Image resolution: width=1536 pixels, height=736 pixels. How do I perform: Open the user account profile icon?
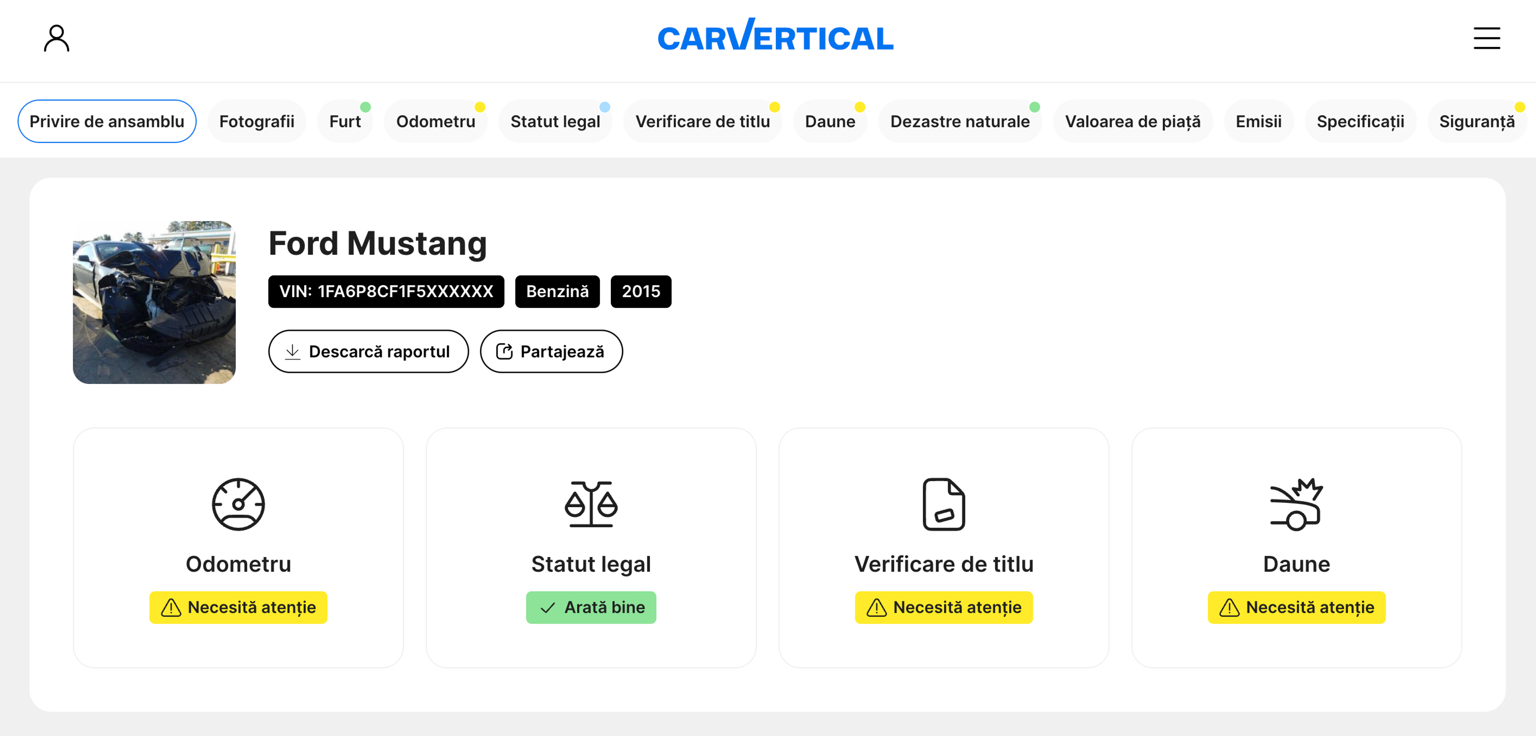(57, 38)
